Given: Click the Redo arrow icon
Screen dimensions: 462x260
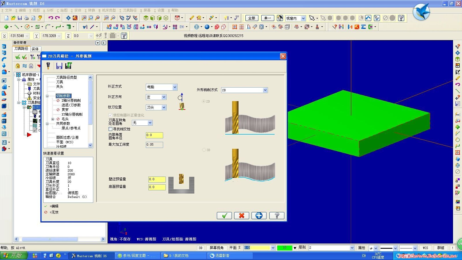Looking at the screenshot, I should (57, 18).
